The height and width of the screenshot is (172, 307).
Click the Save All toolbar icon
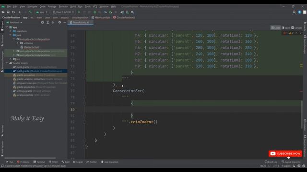point(8,12)
